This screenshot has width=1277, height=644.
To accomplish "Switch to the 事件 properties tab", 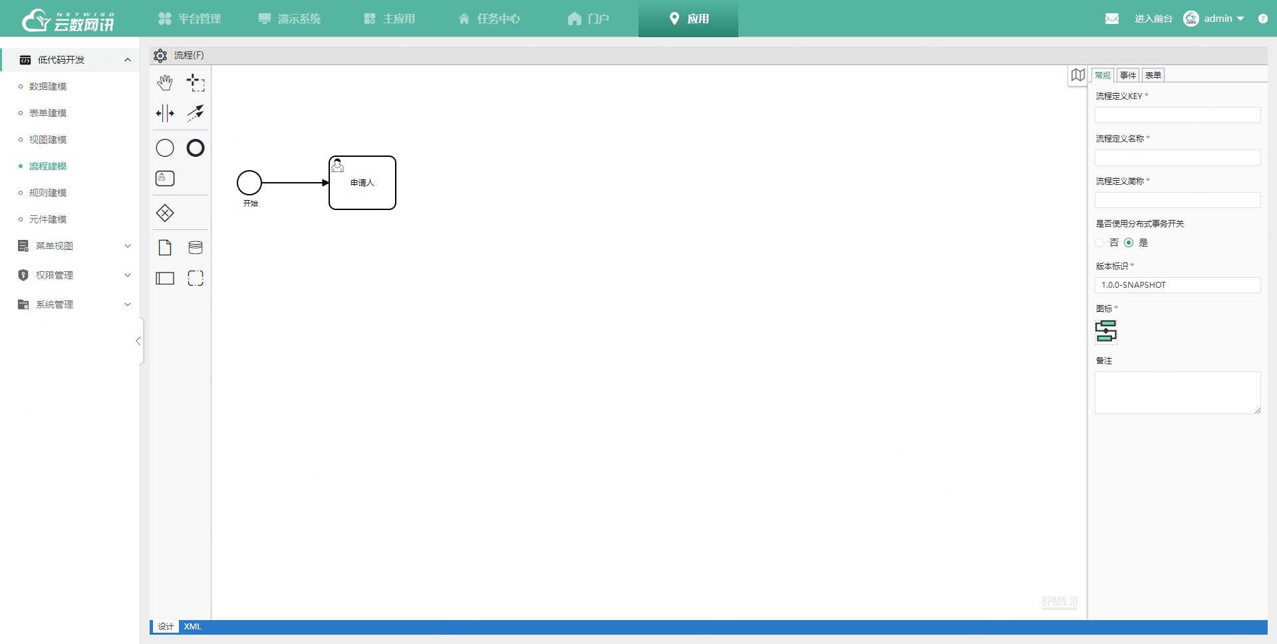I will [x=1127, y=74].
